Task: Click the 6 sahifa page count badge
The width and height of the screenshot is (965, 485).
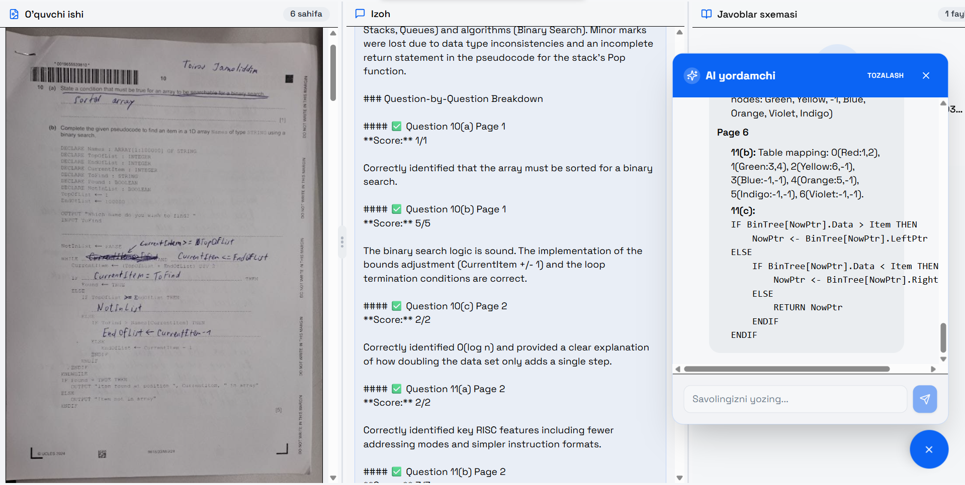Action: tap(306, 14)
